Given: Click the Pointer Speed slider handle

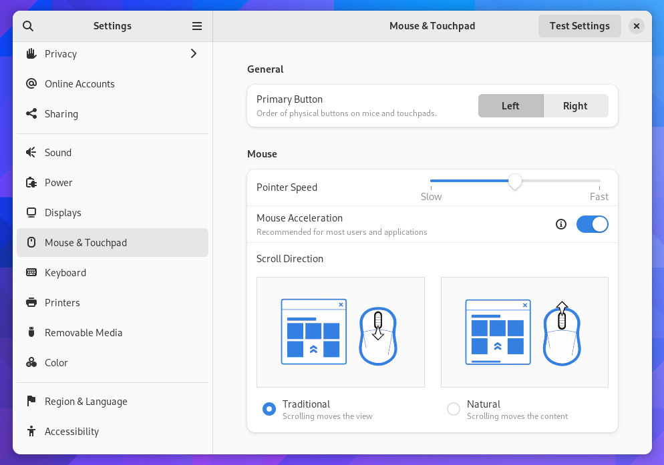Looking at the screenshot, I should [x=515, y=181].
